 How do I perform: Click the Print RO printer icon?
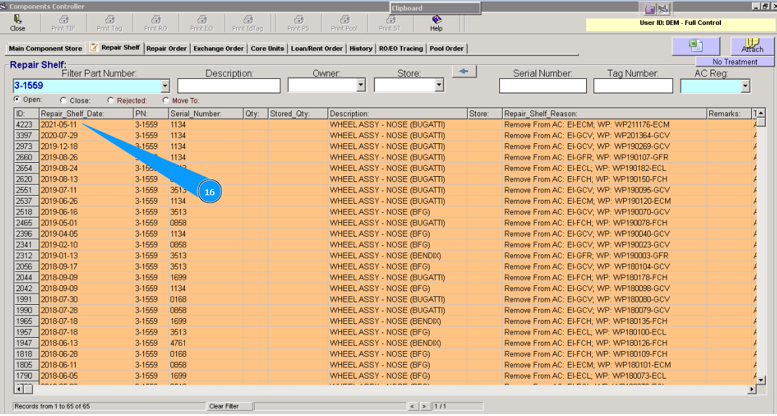pos(156,19)
